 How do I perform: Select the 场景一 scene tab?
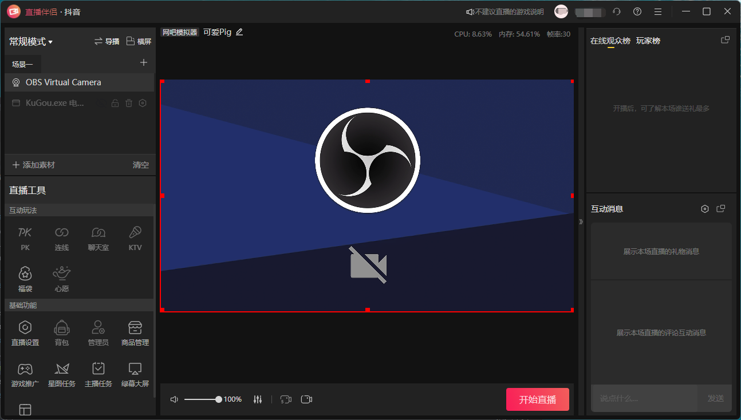[x=22, y=64]
